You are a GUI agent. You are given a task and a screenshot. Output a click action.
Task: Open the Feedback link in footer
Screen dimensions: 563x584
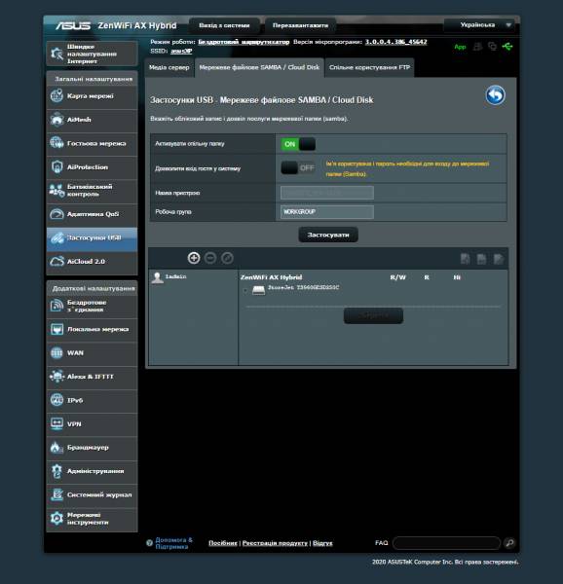tap(322, 543)
